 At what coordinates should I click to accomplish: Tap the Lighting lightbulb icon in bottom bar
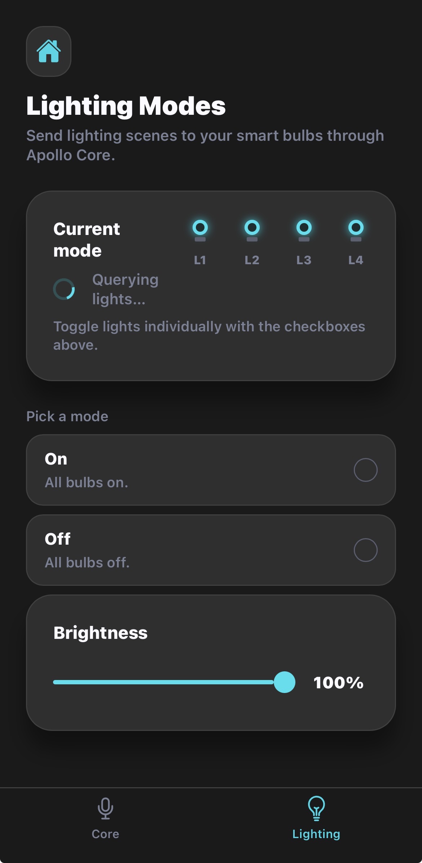(x=316, y=808)
